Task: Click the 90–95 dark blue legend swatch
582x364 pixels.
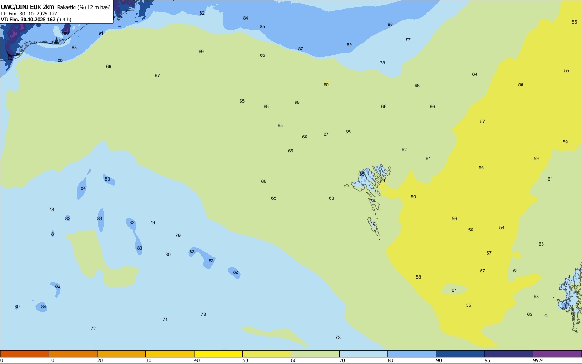Action: 460,354
